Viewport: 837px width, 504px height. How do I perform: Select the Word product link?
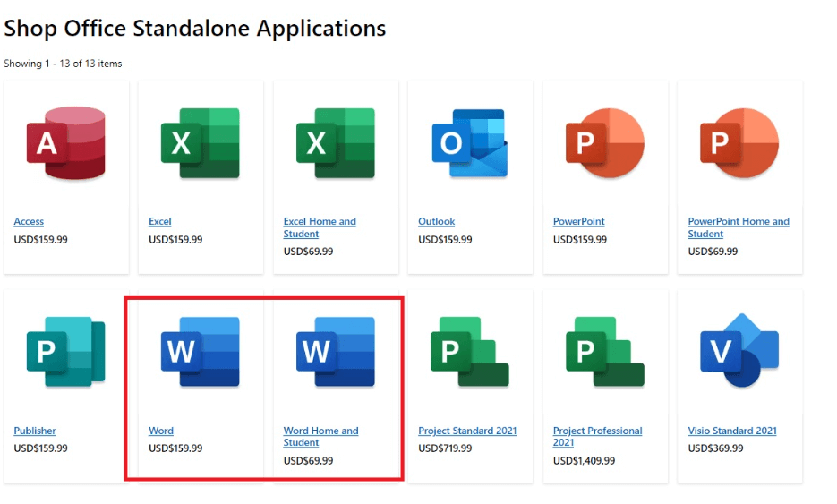(x=161, y=431)
